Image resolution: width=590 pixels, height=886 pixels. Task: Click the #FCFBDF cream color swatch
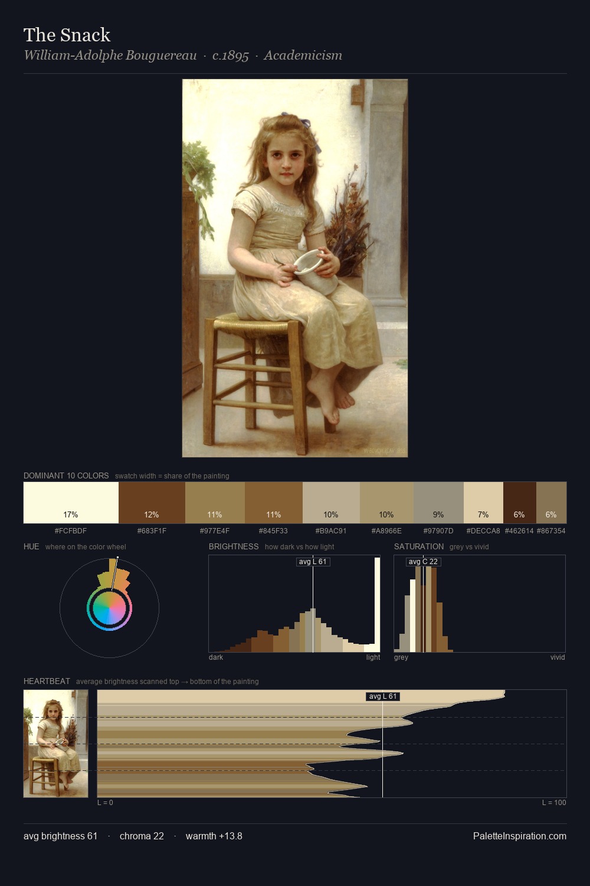click(x=71, y=503)
